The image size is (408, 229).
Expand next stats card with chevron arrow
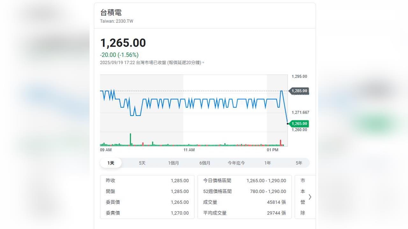310,197
